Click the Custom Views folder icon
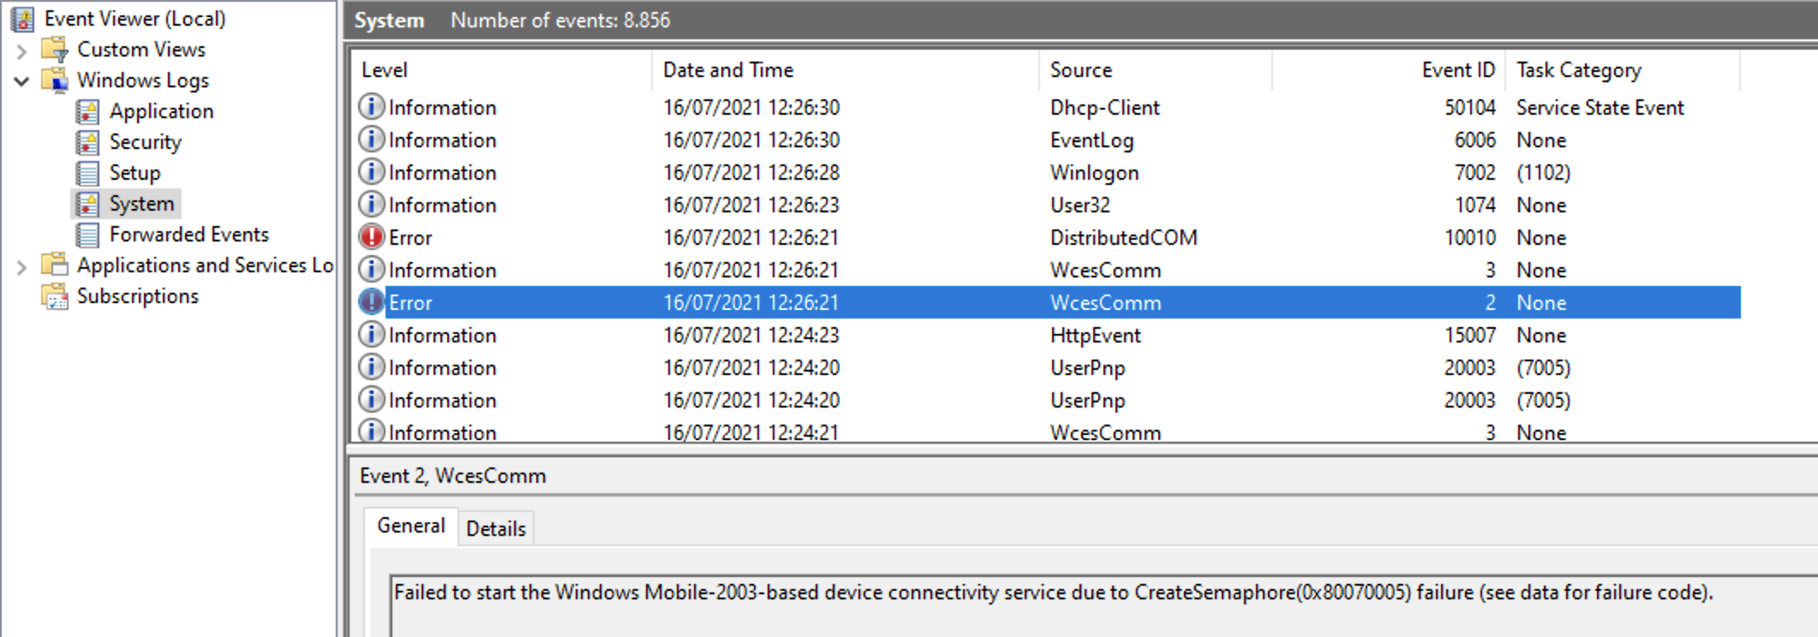Screen dimensions: 1818x637 tap(55, 50)
